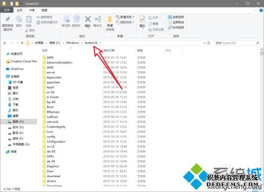Viewport: 264px width, 192px height.
Task: Click the Delete (删除) X icon
Action: click(88, 19)
